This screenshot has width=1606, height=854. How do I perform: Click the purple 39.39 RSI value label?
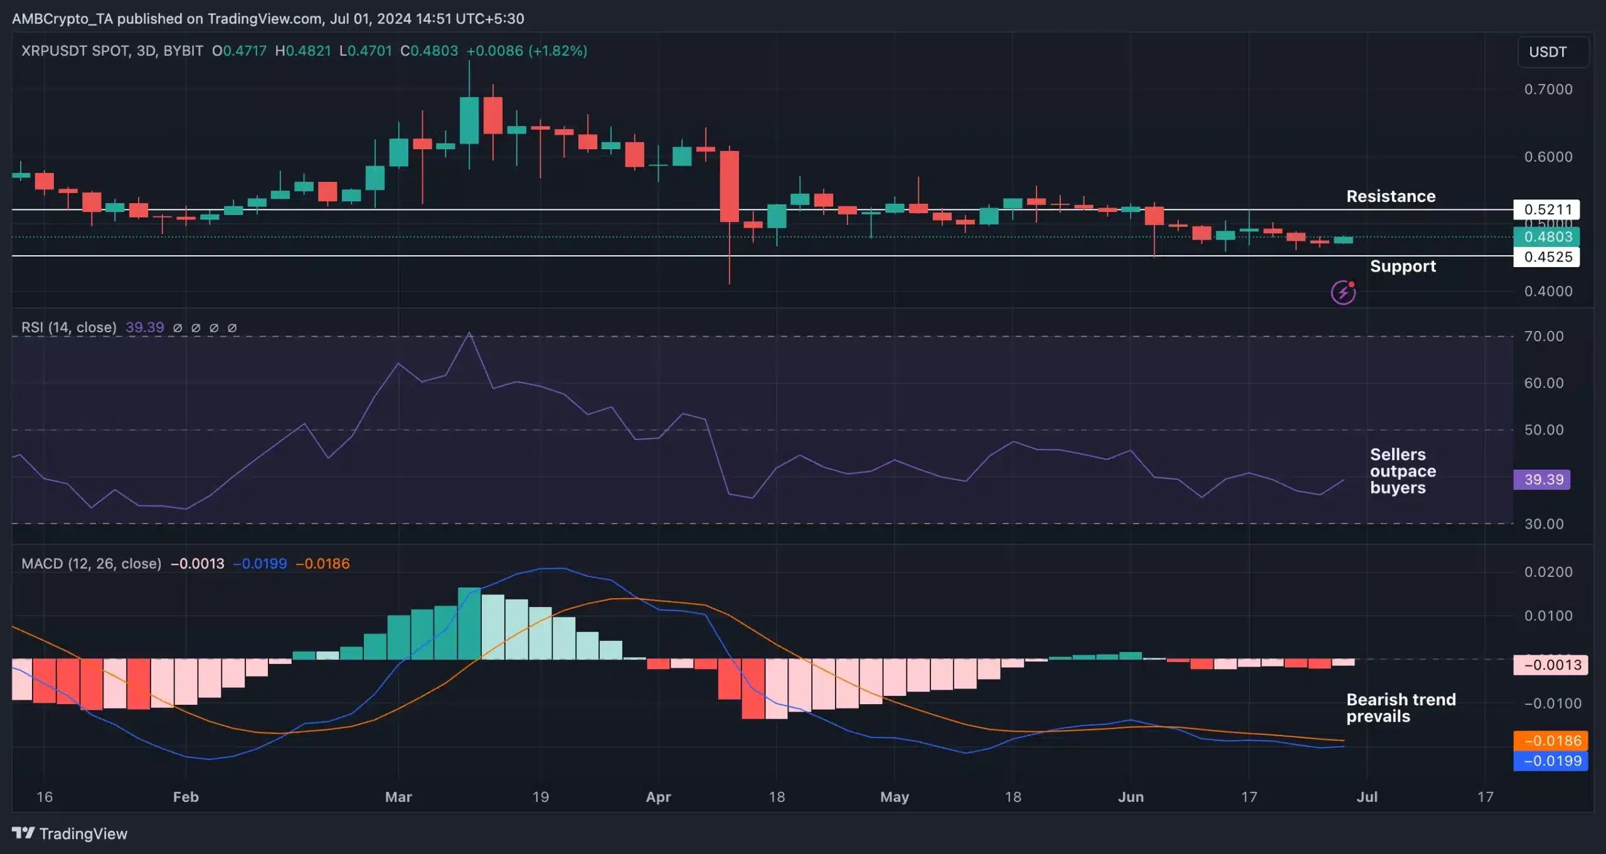pos(1542,480)
